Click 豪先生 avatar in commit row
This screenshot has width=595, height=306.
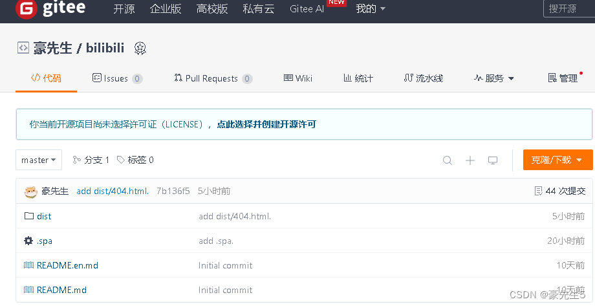[x=31, y=191]
